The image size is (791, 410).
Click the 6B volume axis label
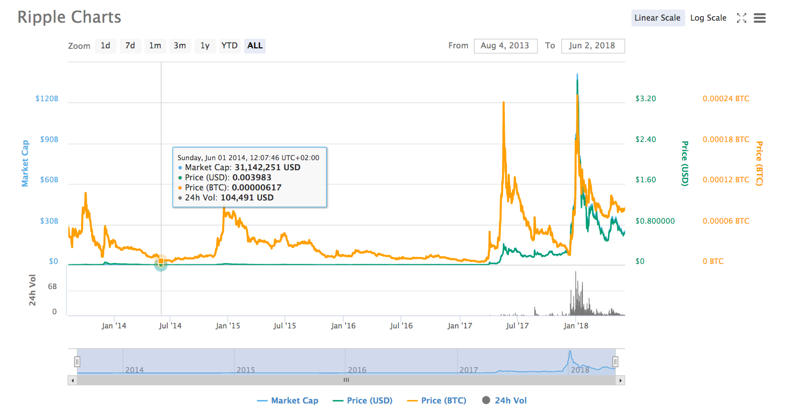(52, 287)
